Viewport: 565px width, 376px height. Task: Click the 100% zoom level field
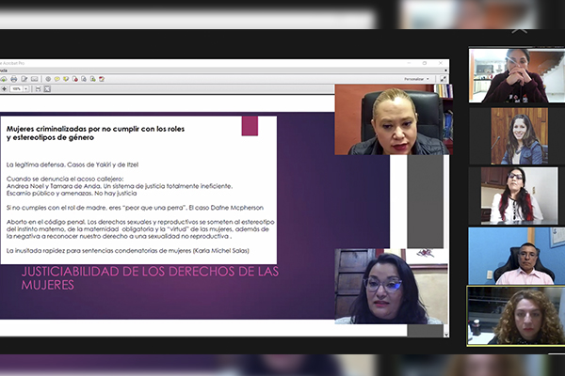tap(16, 89)
